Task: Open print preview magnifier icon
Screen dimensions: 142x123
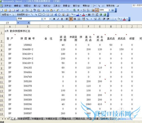Action: 31,10
